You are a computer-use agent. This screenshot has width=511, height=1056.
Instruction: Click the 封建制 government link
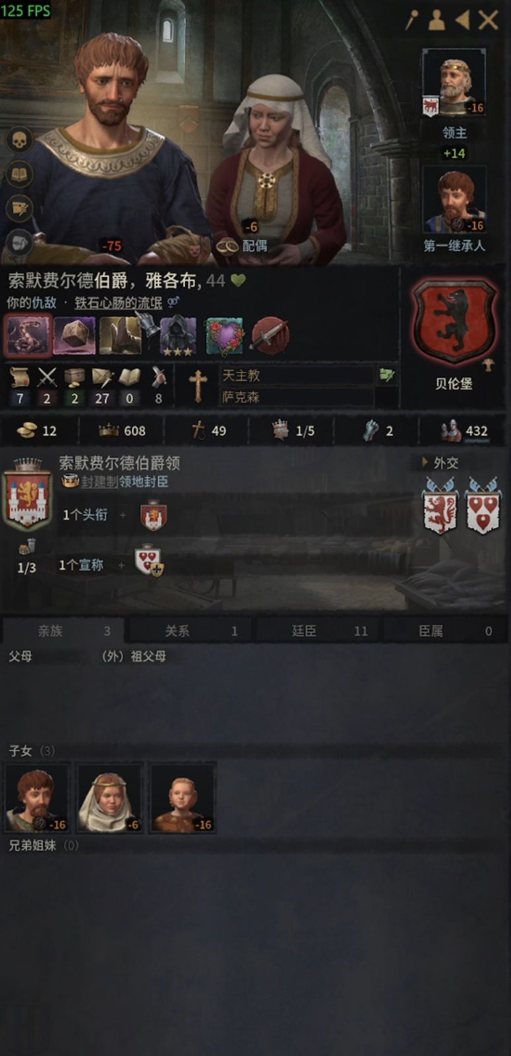pos(100,482)
